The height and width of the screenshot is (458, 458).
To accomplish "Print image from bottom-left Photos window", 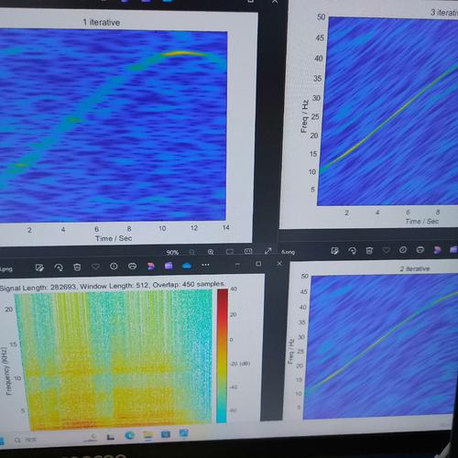I will [132, 266].
